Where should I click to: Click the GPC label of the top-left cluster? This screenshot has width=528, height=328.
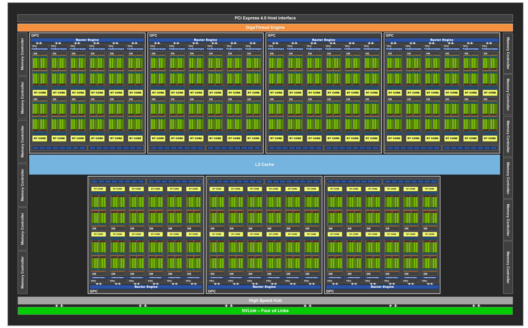(x=35, y=35)
